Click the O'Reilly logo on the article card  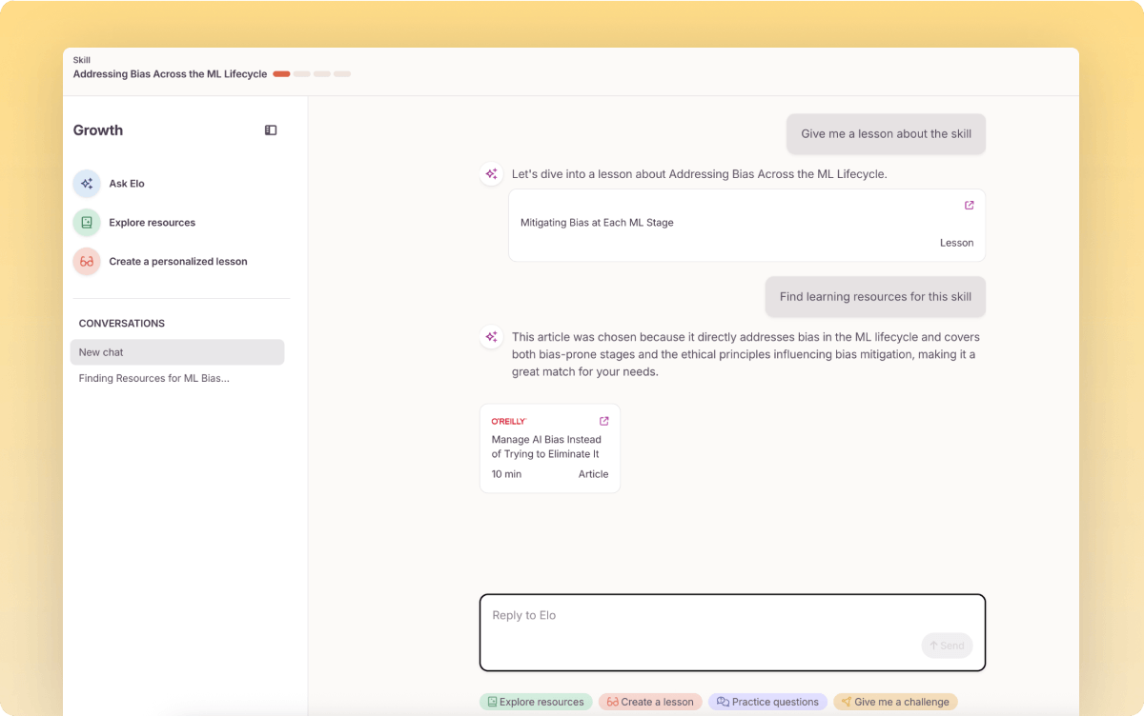click(509, 421)
